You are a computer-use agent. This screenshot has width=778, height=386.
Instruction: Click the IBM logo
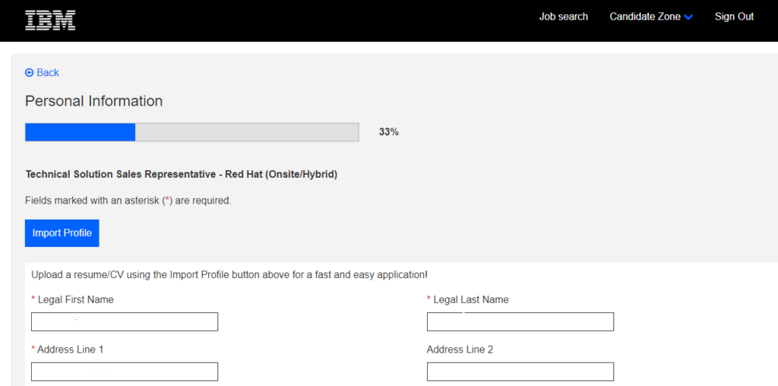click(50, 21)
